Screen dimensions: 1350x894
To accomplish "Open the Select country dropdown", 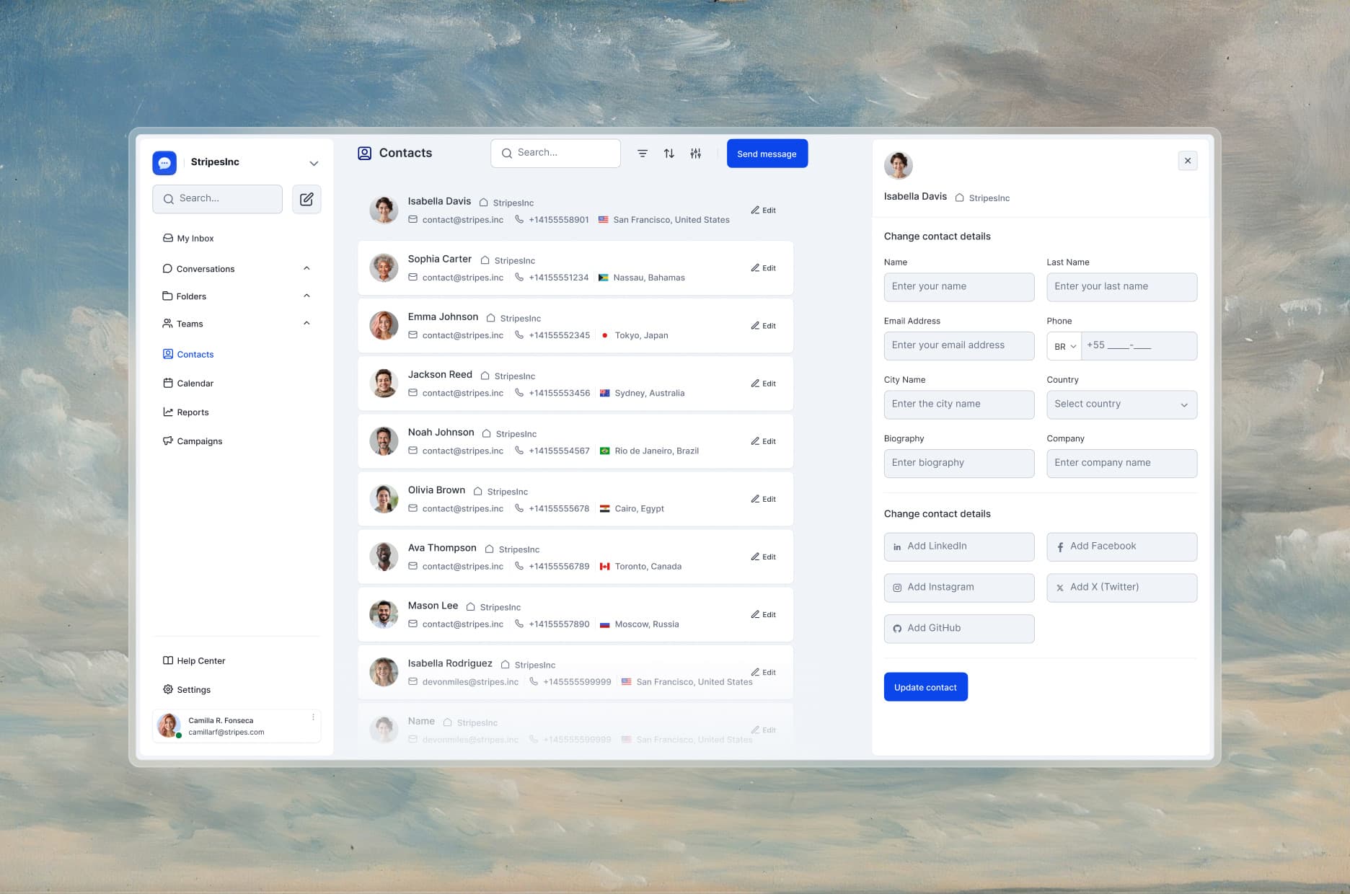I will click(1122, 404).
